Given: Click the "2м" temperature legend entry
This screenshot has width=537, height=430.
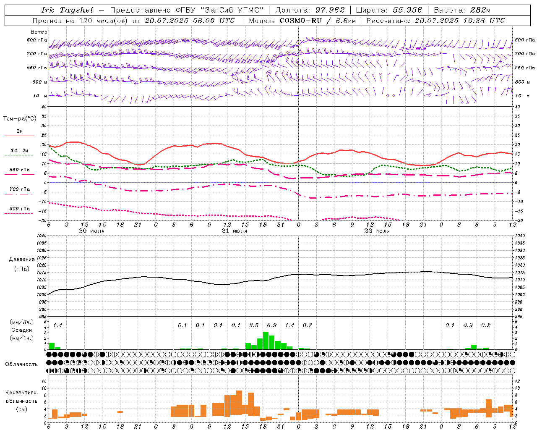Looking at the screenshot, I should click(x=20, y=131).
